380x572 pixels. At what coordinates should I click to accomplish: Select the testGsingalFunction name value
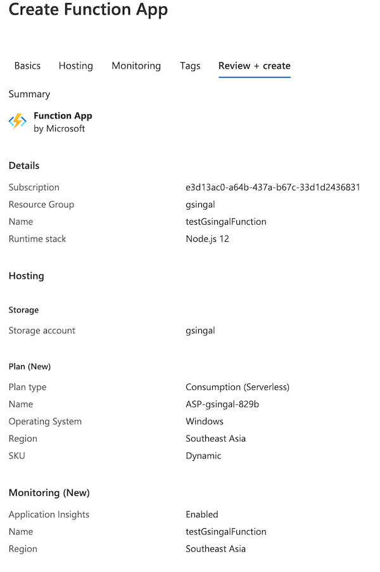point(226,222)
